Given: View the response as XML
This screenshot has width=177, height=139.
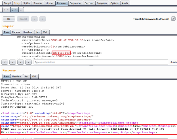Looking at the screenshot, I should point(34,76).
